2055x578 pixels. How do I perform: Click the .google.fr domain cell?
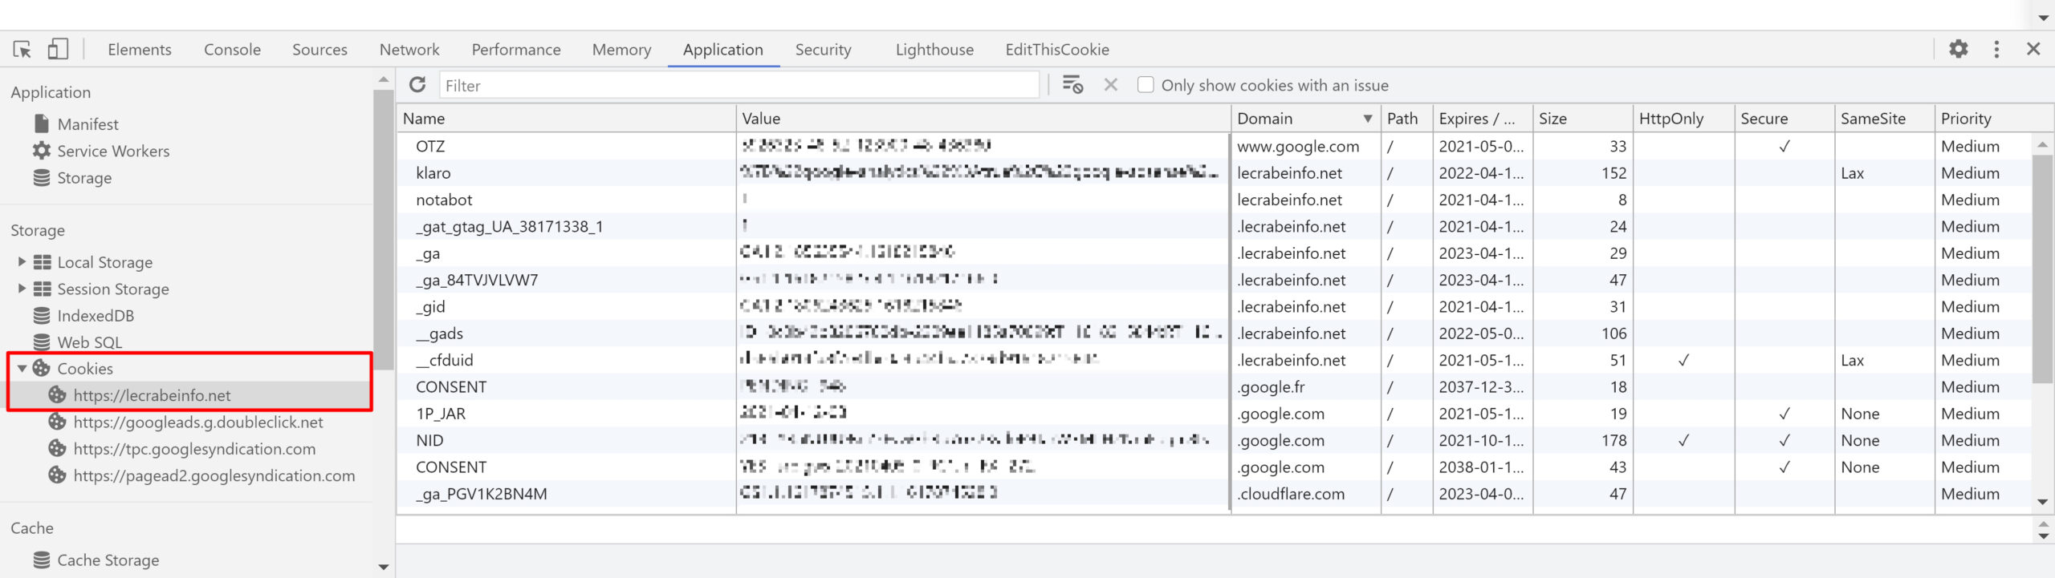(1305, 387)
